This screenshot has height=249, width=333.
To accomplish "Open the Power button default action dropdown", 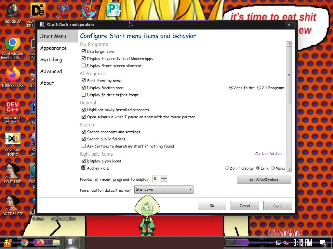I will pos(164,189).
